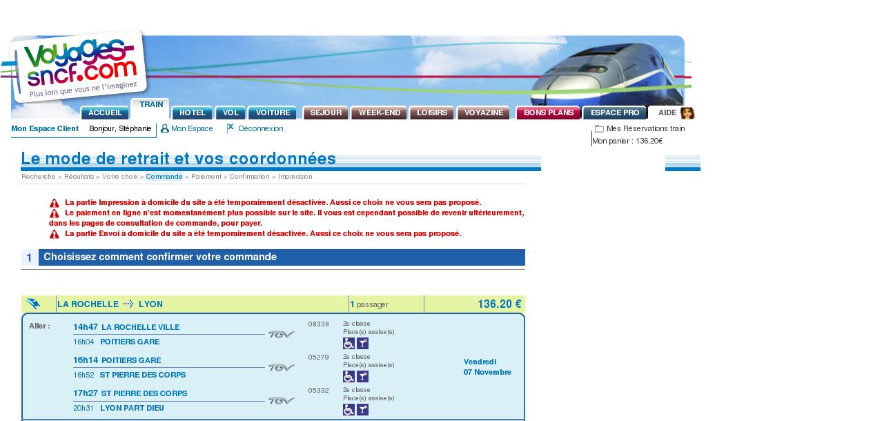Click the 136.20 € trip price
The width and height of the screenshot is (873, 421).
(499, 304)
